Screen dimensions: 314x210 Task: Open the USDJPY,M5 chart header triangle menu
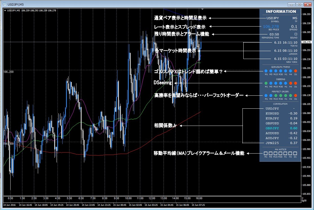[5, 10]
